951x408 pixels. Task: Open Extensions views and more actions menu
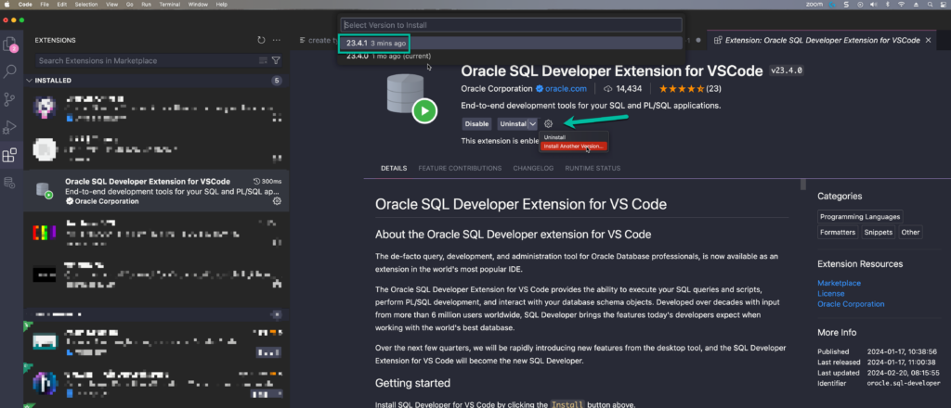(277, 41)
